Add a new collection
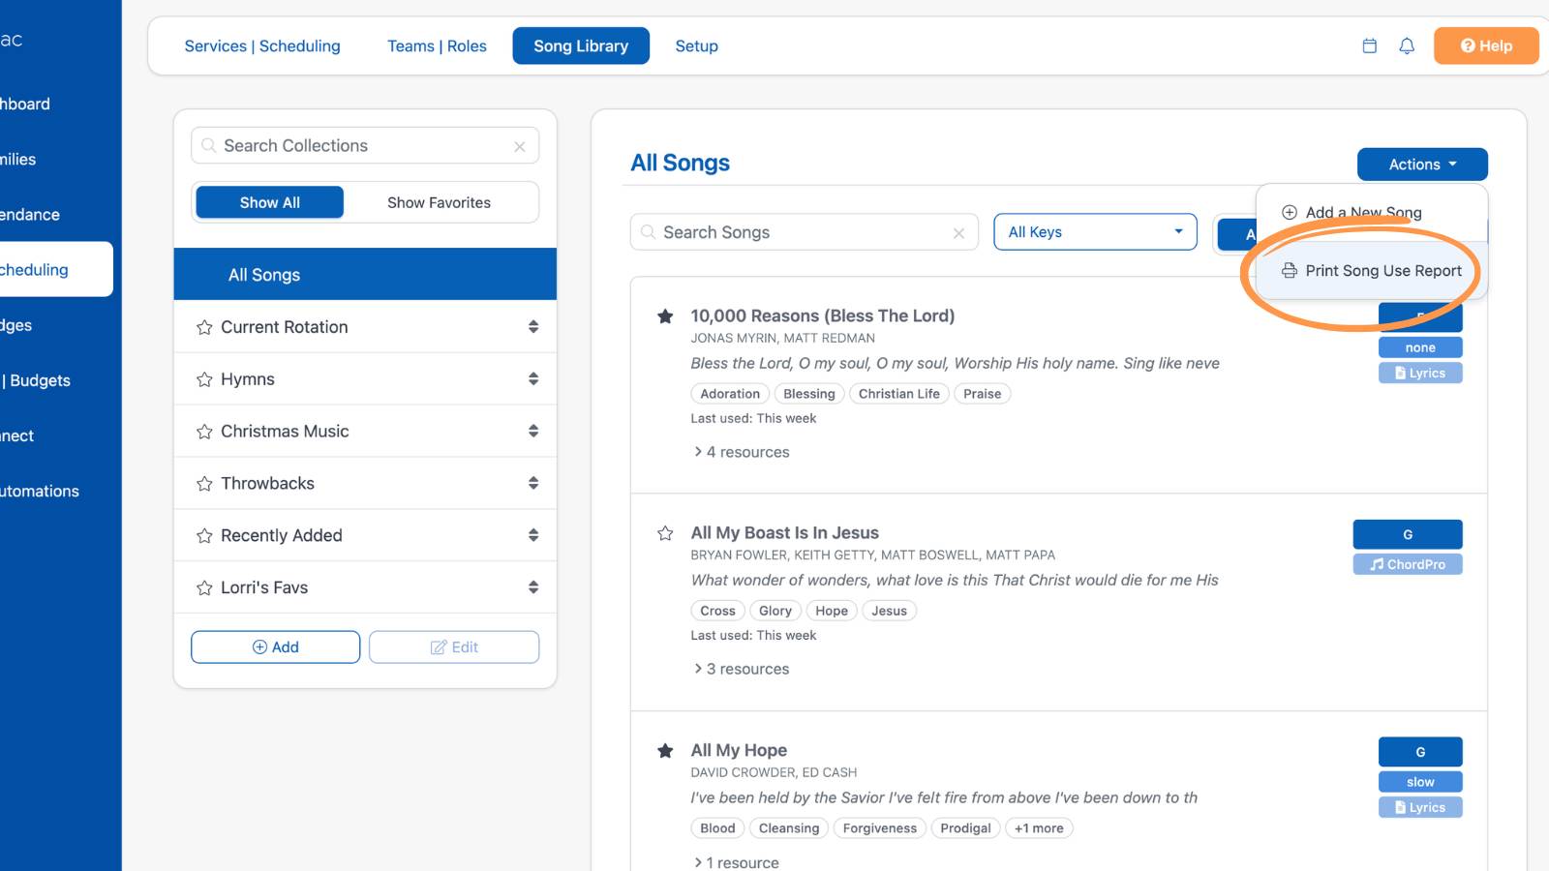This screenshot has height=871, width=1549. click(276, 647)
